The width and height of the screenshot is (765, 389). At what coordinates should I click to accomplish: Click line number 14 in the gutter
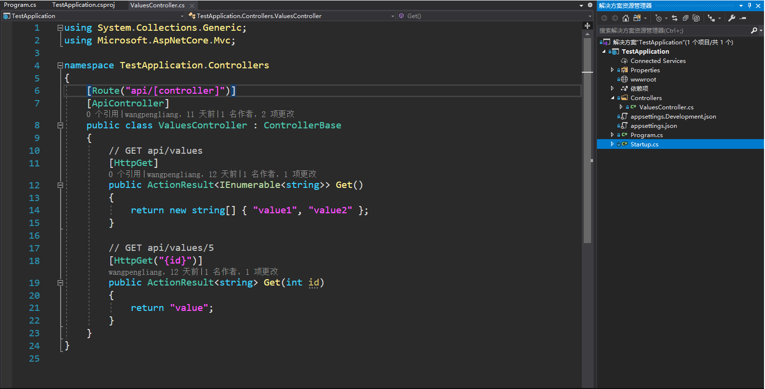click(x=34, y=210)
